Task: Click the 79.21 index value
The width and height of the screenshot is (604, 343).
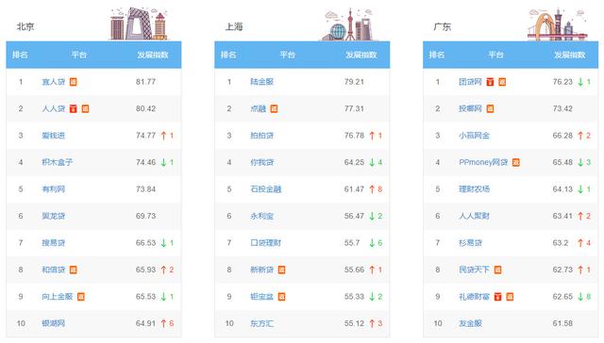Action: tap(354, 82)
